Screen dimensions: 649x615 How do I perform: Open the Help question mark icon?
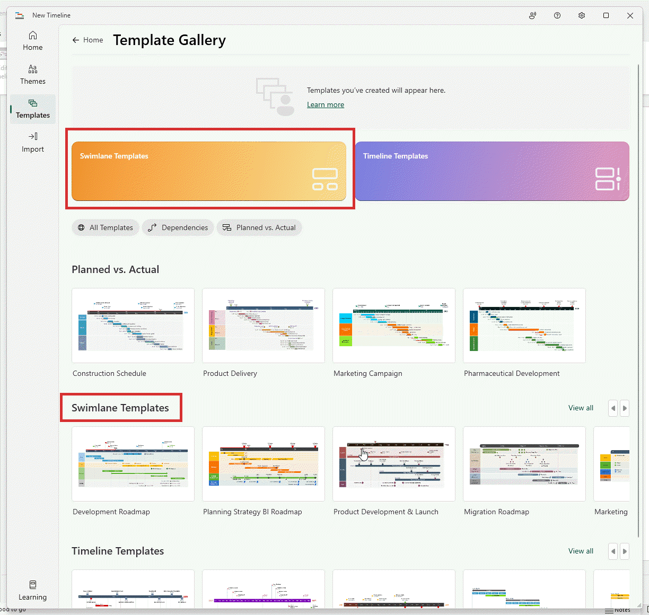[557, 15]
